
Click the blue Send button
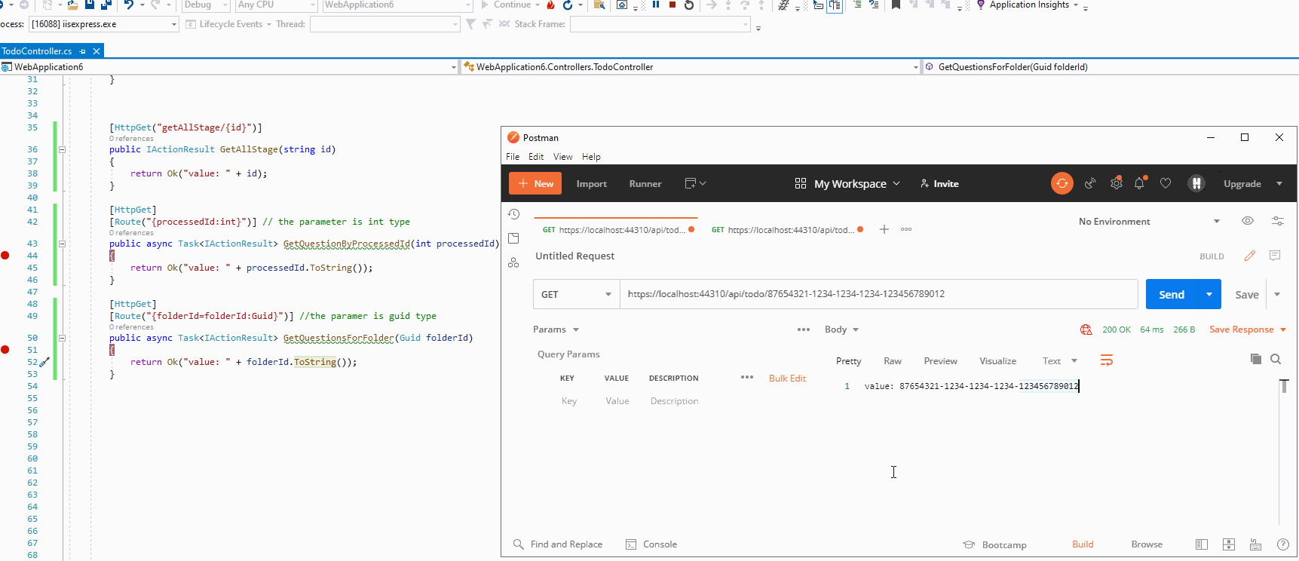(1172, 294)
